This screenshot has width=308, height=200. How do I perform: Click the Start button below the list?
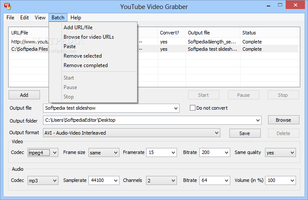pyautogui.click(x=204, y=95)
